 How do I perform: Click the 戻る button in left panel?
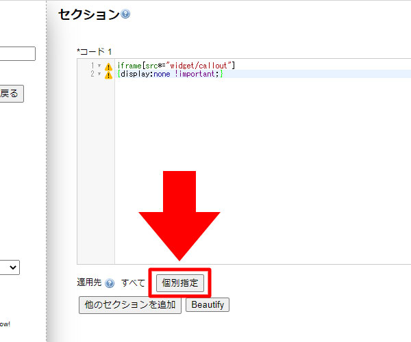(x=11, y=94)
